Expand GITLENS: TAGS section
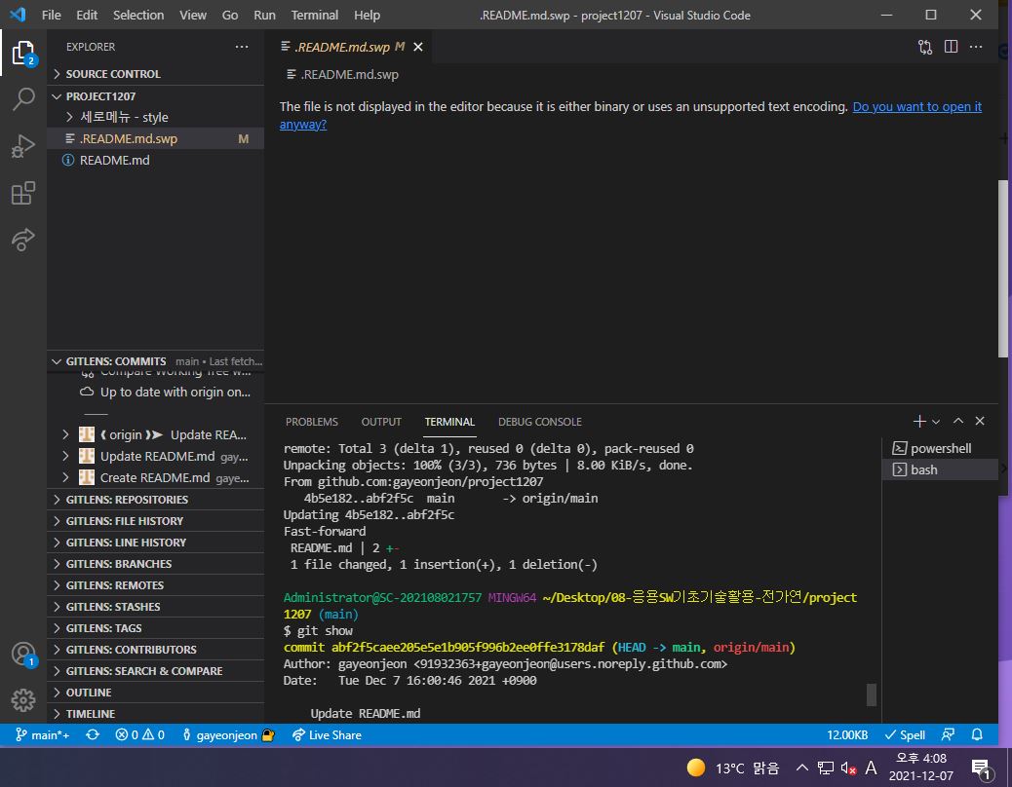The image size is (1012, 787). point(156,628)
